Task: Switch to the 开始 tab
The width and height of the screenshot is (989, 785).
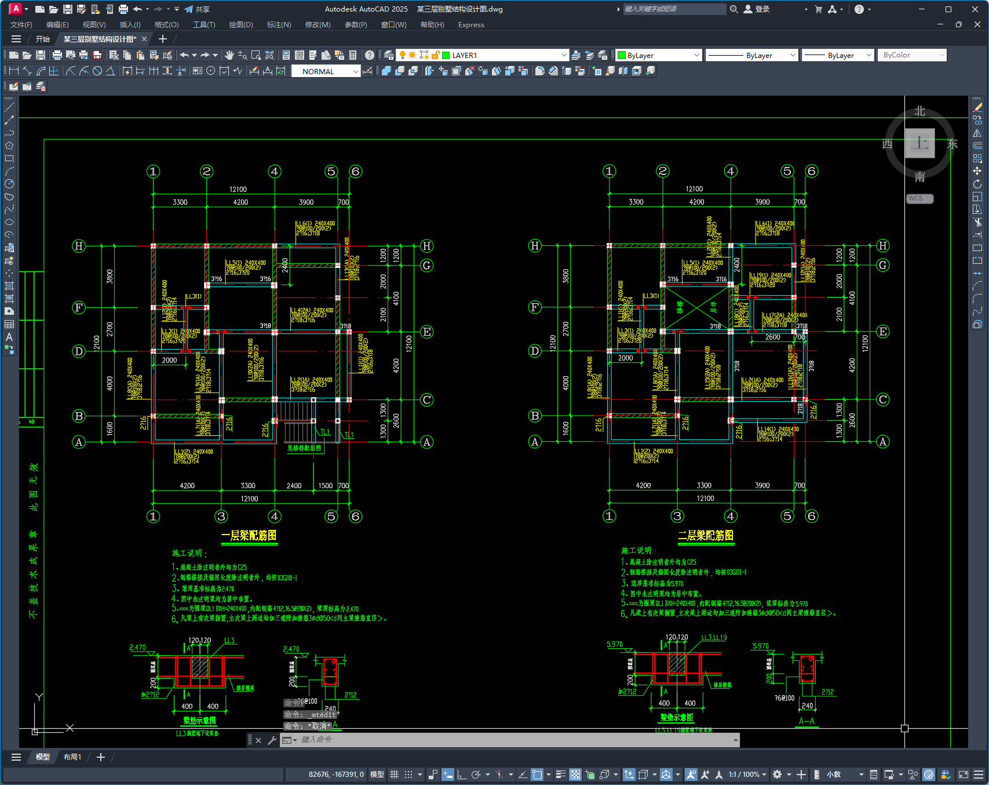Action: click(x=43, y=39)
